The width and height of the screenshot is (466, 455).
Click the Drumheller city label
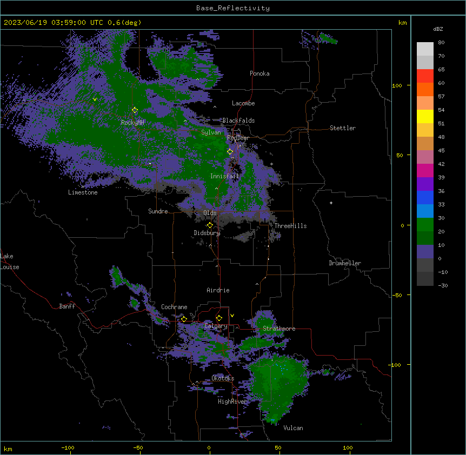[x=345, y=263]
